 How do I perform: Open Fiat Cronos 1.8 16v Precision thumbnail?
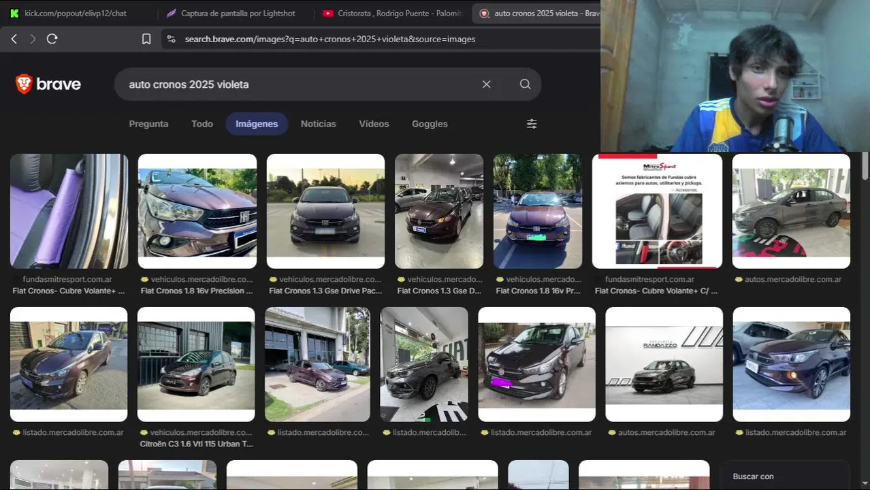click(197, 211)
